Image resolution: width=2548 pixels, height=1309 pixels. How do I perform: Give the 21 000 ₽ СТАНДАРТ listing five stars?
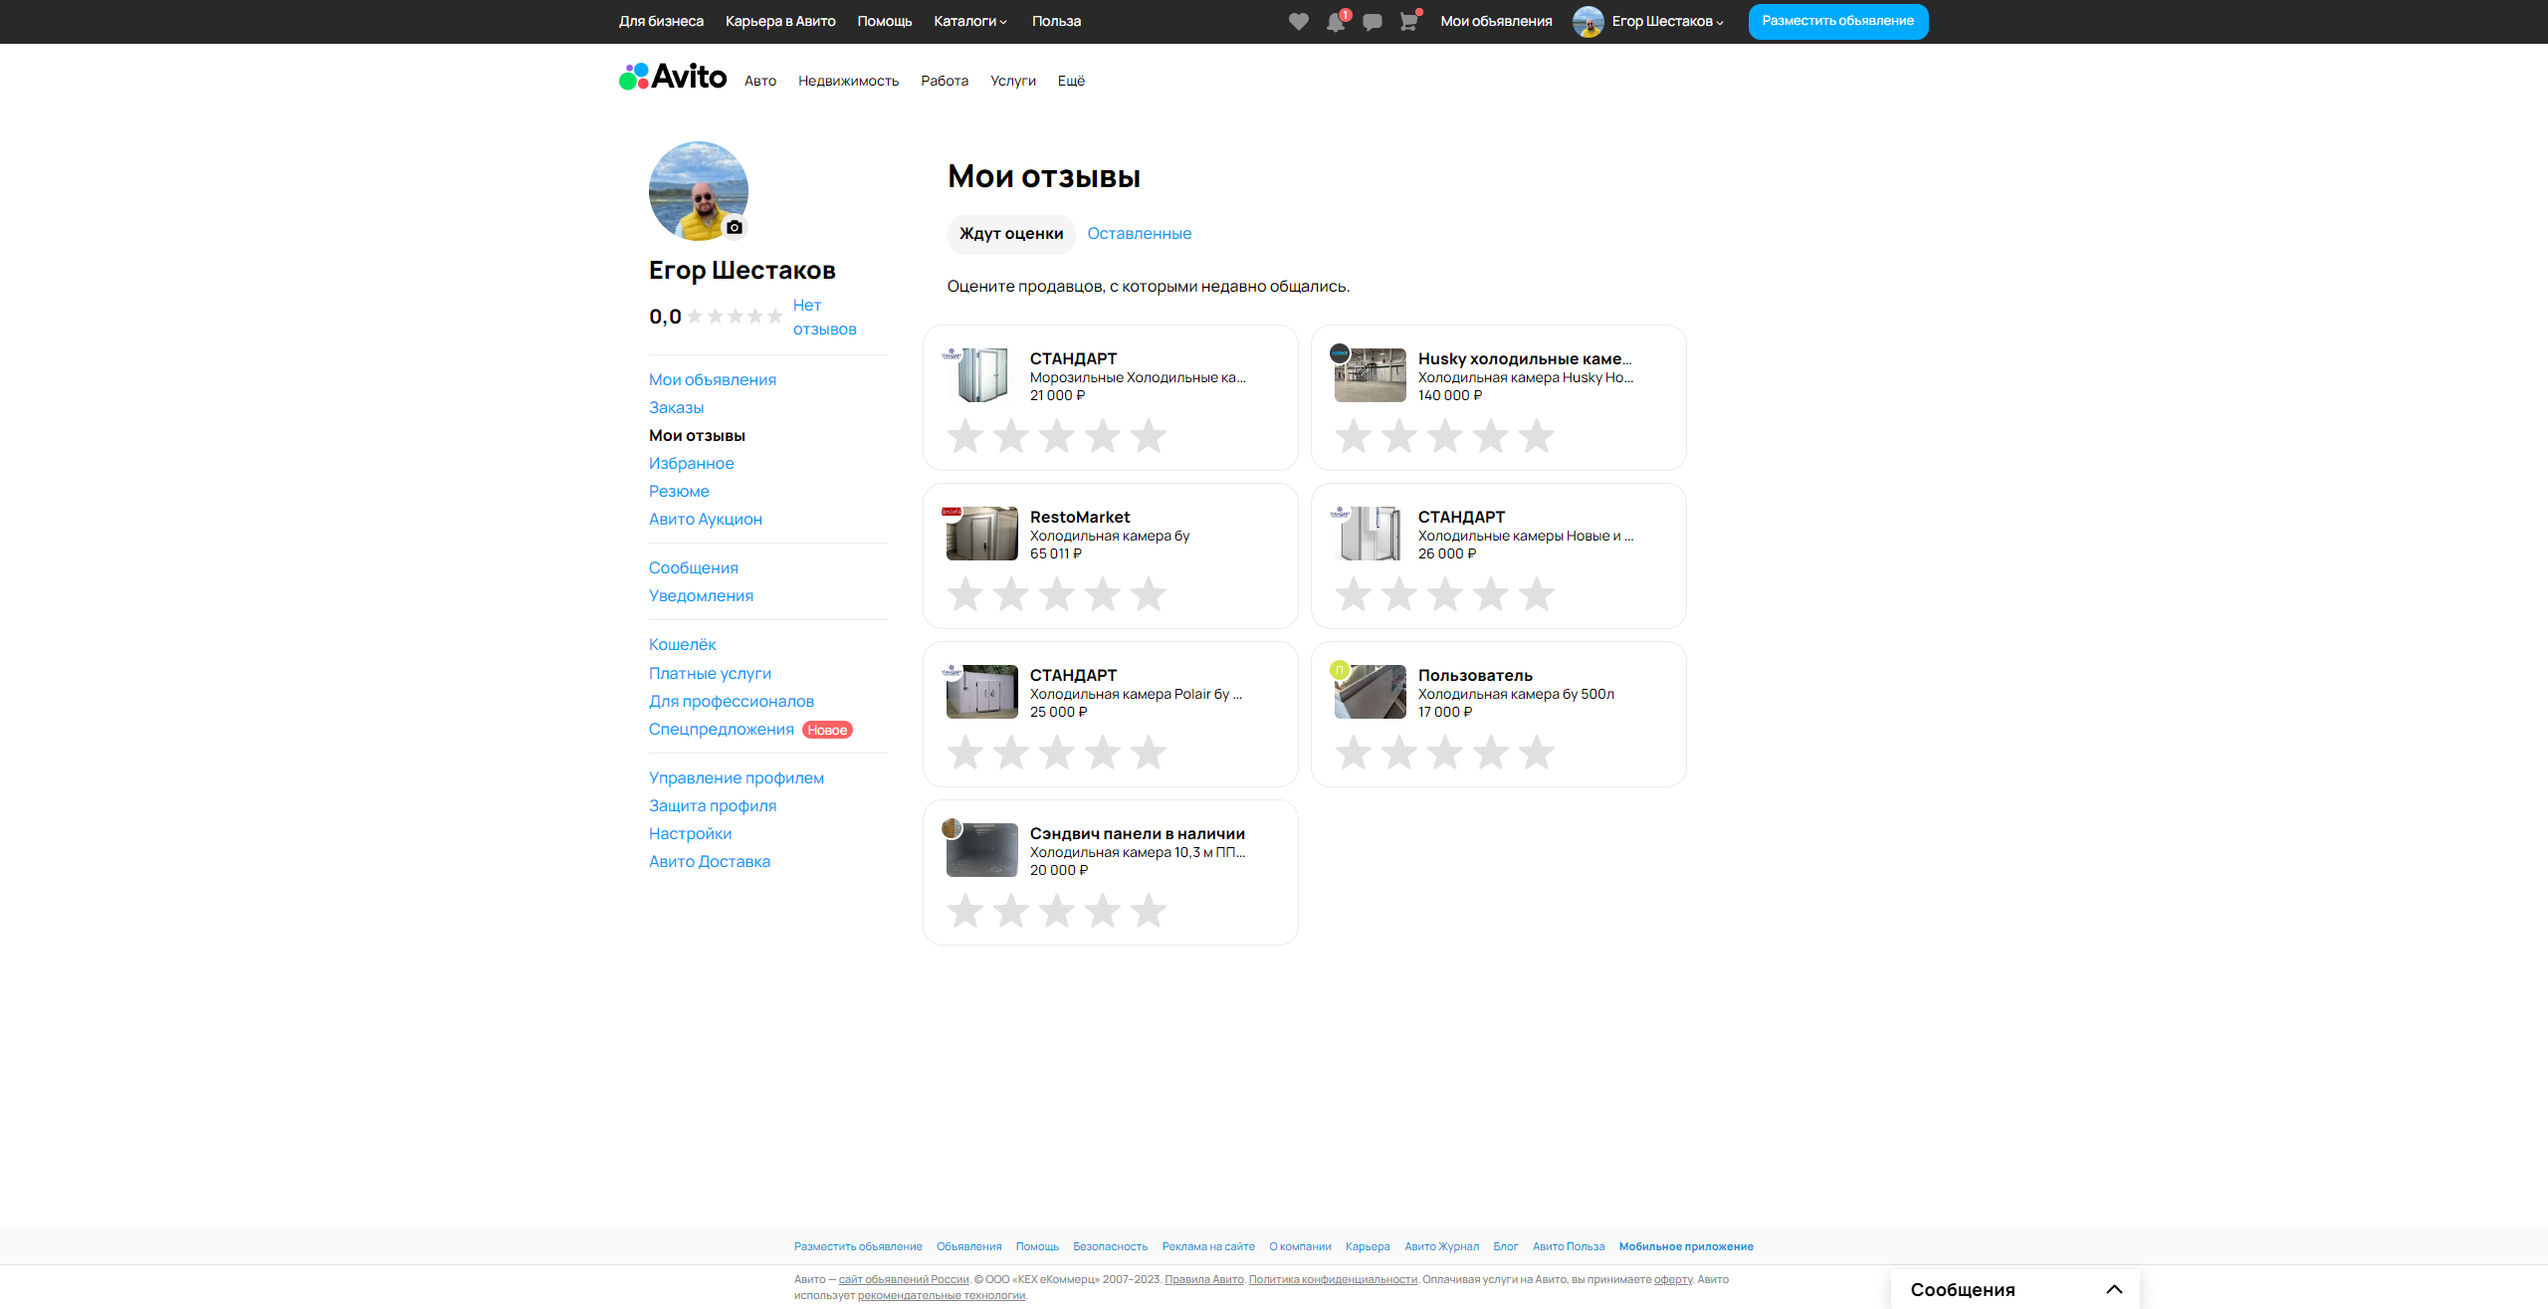point(1149,436)
